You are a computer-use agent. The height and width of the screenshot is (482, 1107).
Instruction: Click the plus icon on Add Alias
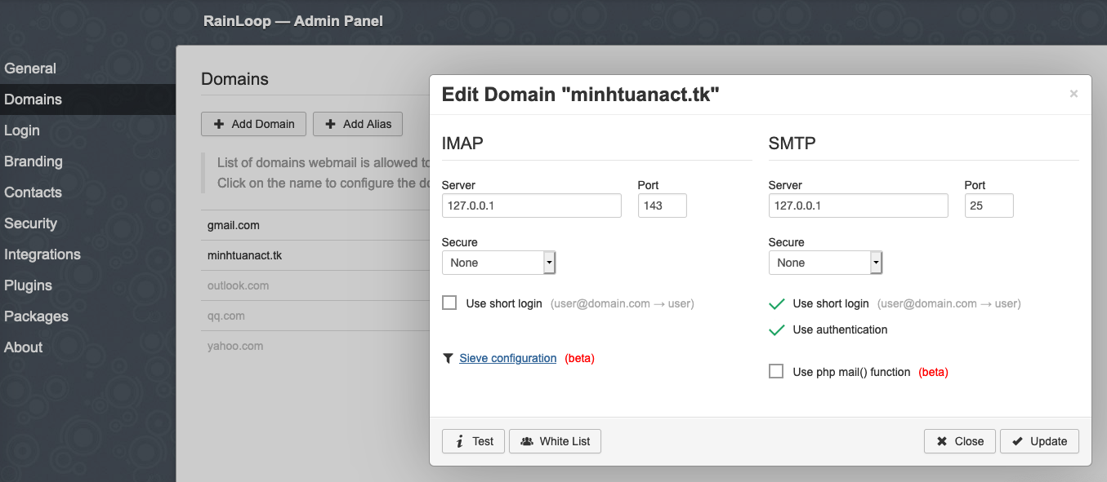tap(331, 124)
